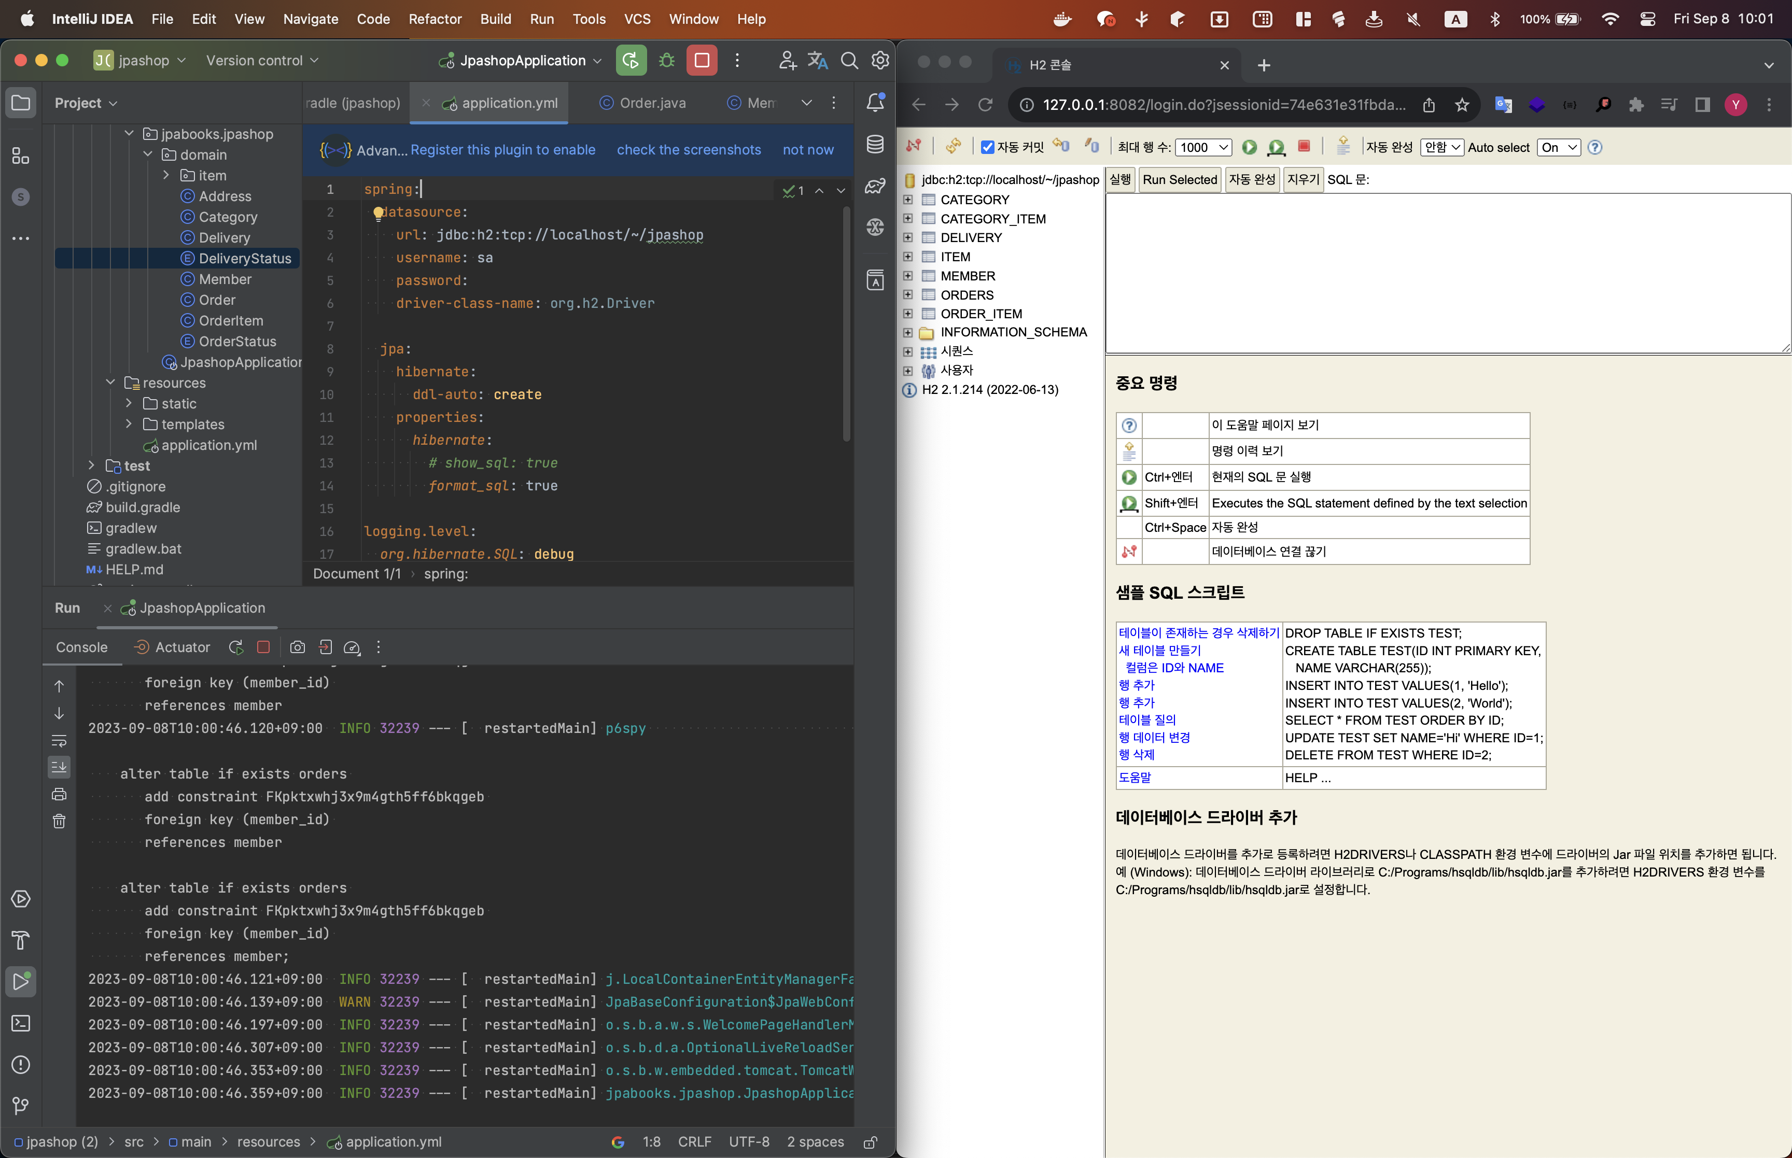Image resolution: width=1792 pixels, height=1158 pixels.
Task: Click the 테이블 질의 sample SQL link
Action: click(1147, 719)
